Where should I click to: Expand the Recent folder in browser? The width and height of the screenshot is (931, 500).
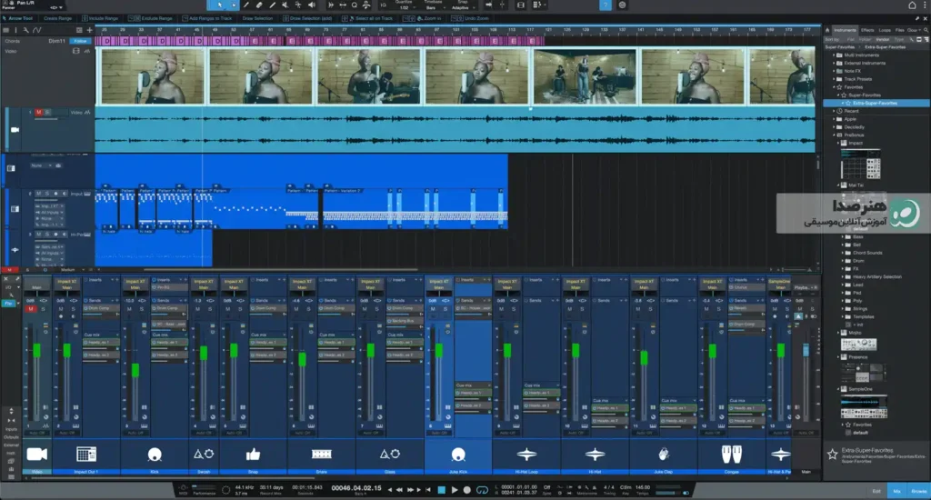[834, 111]
